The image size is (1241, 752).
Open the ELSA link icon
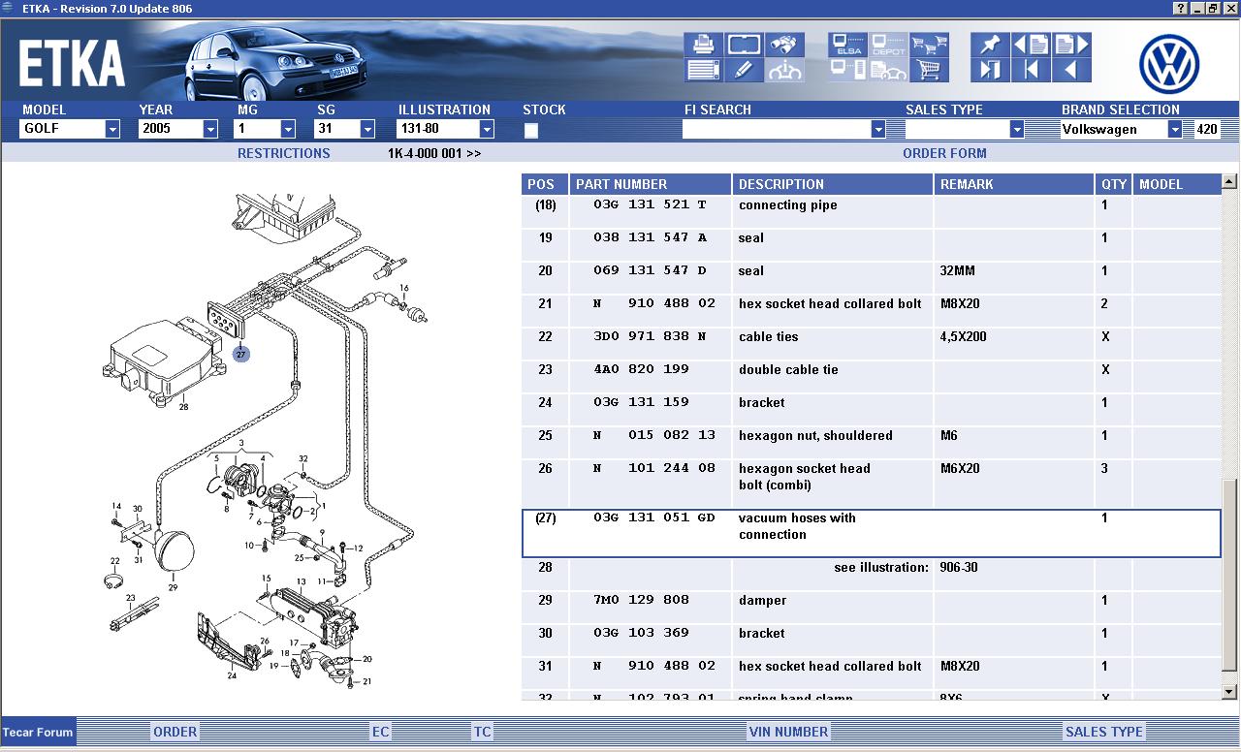(x=847, y=45)
